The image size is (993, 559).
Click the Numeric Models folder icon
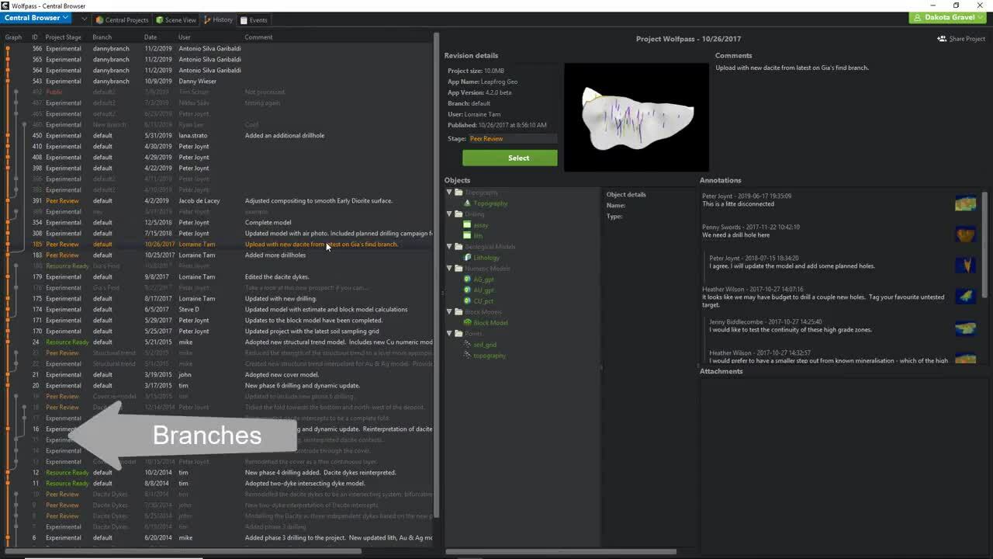point(458,269)
